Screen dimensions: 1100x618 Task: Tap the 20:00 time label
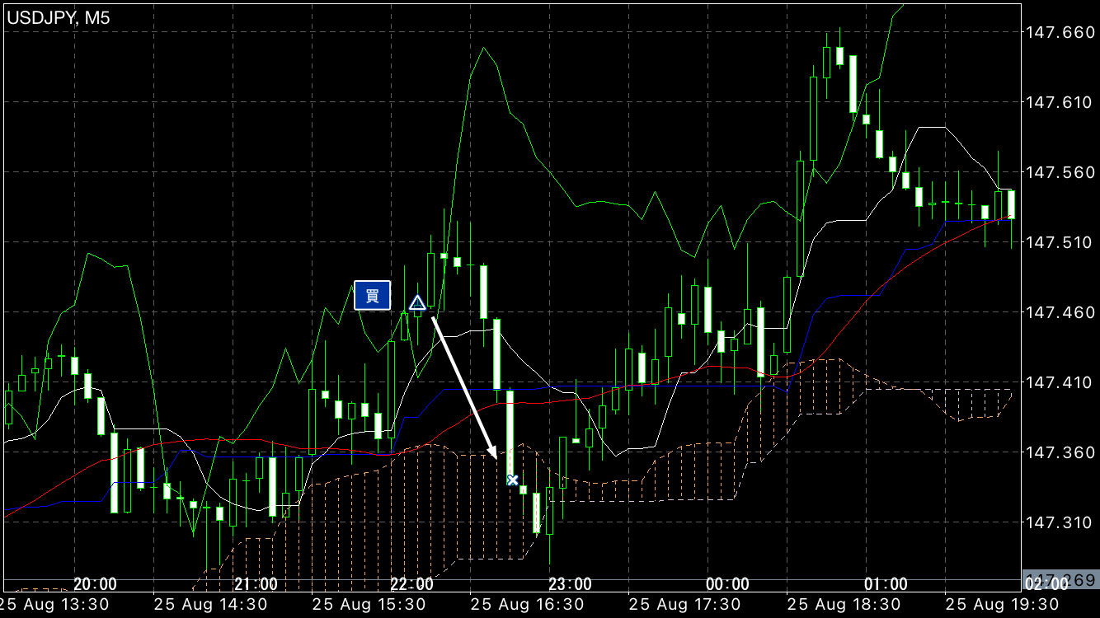pyautogui.click(x=95, y=584)
